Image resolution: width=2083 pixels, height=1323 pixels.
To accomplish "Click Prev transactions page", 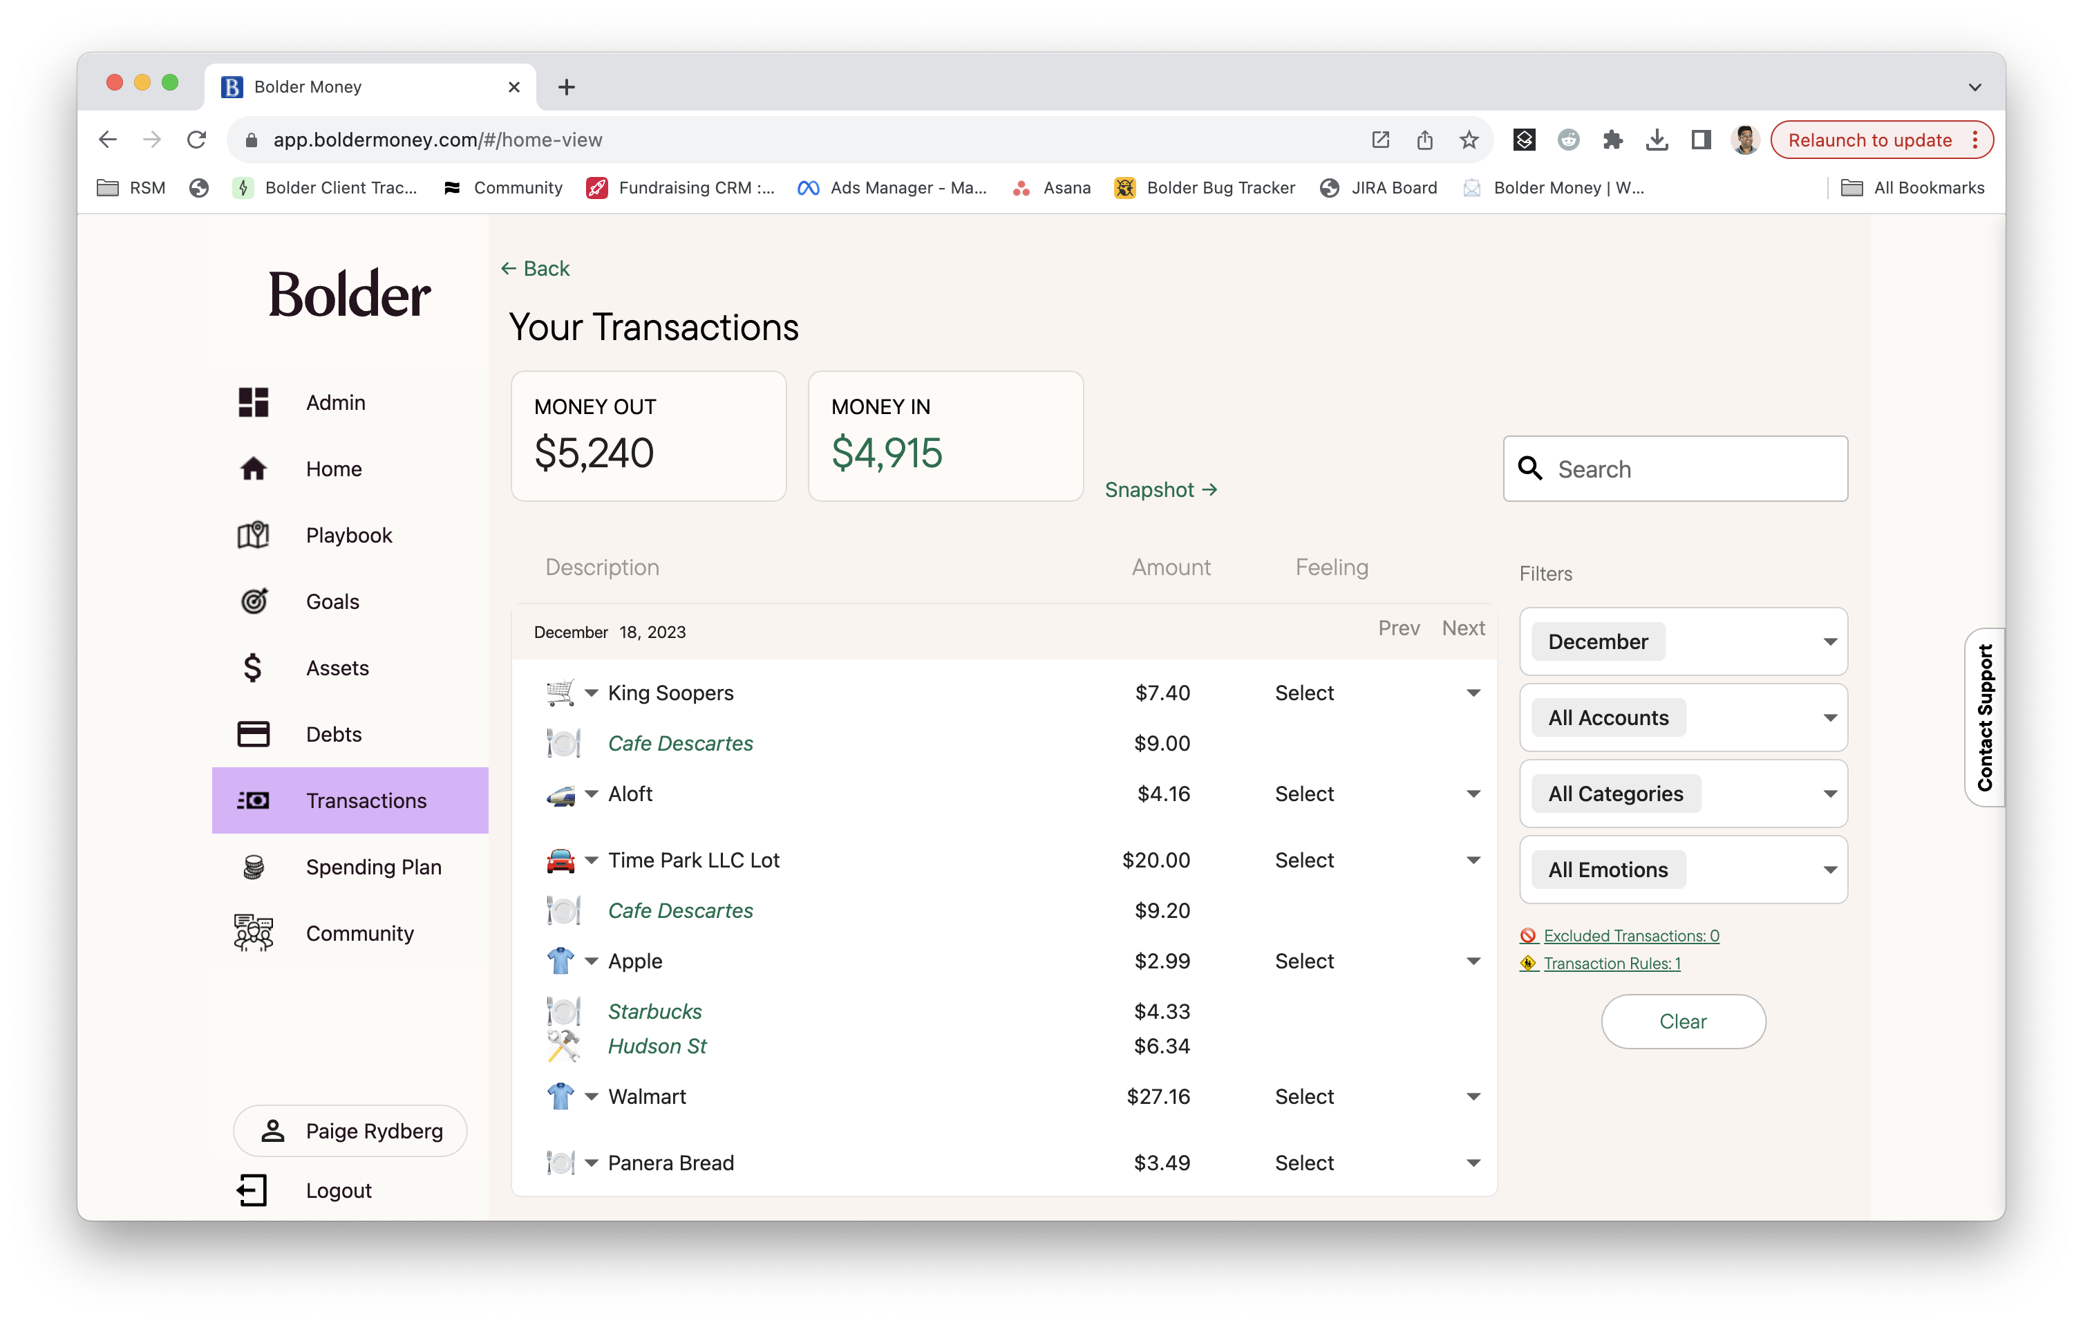I will pyautogui.click(x=1399, y=628).
